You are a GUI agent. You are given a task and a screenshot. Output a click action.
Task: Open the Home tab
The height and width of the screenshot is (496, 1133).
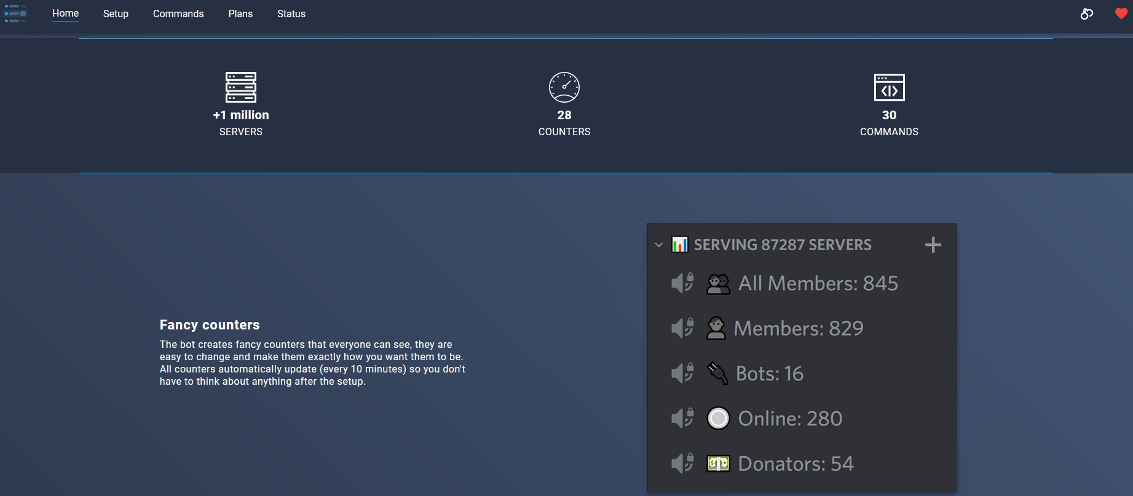pos(65,14)
